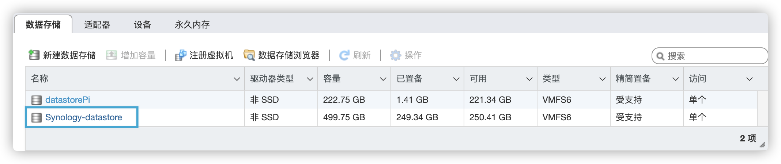Click the magnifier icon in search box
Viewport: 781px width, 164px height.
click(x=660, y=56)
